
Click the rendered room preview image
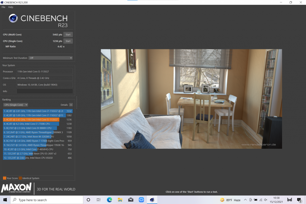(x=191, y=99)
